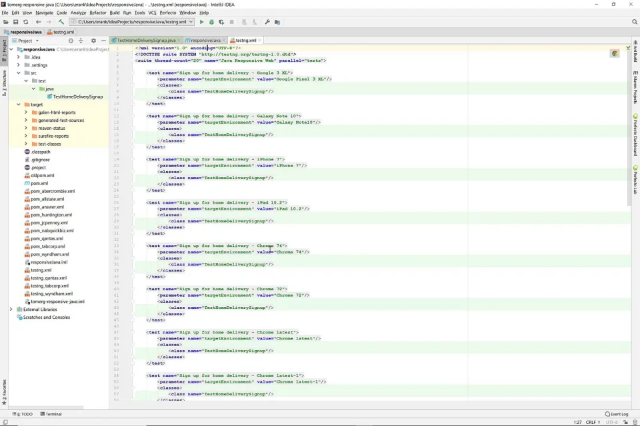The height and width of the screenshot is (426, 640).
Task: Click the Build project hammer icon
Action: coord(61,22)
